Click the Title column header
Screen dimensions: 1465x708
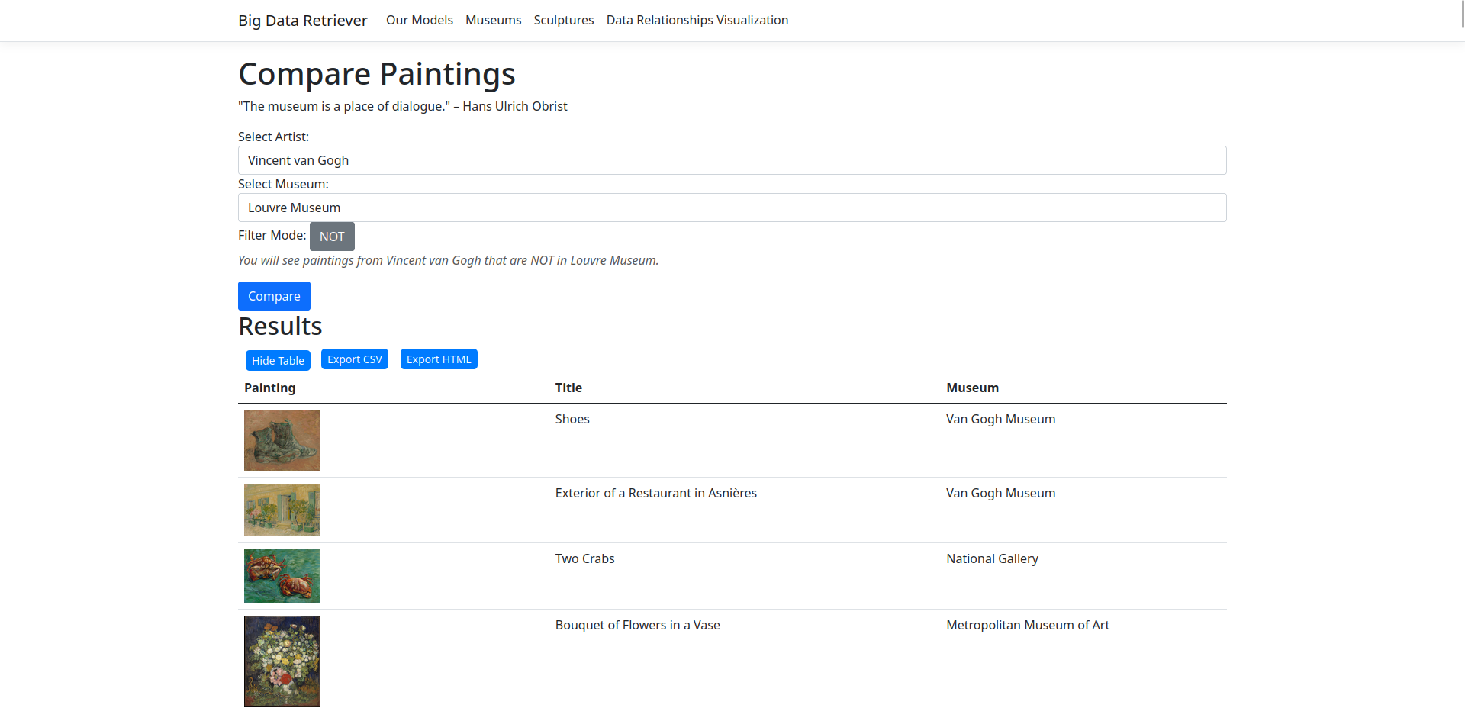[x=568, y=388]
